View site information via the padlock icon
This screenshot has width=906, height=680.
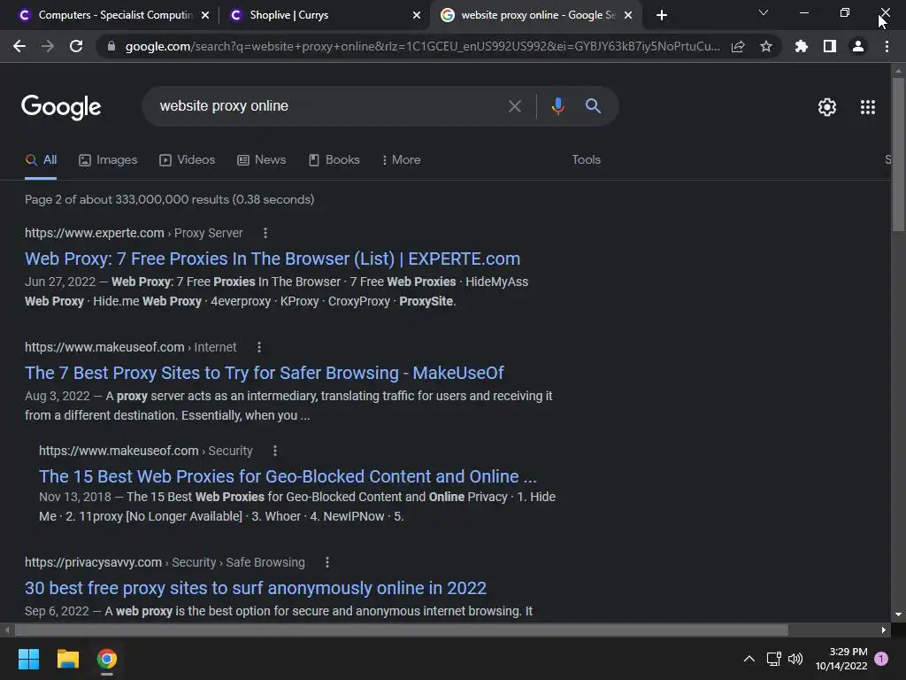(111, 46)
